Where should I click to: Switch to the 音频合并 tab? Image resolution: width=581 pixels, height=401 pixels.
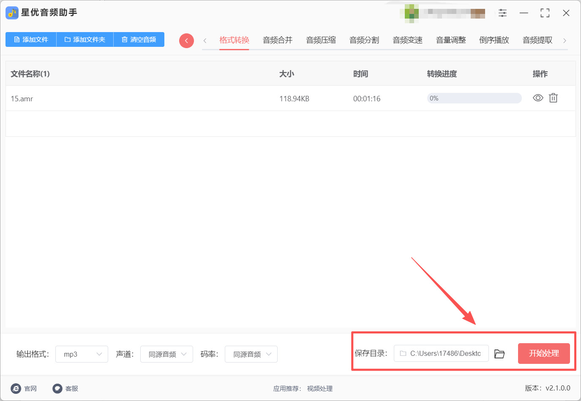[278, 40]
